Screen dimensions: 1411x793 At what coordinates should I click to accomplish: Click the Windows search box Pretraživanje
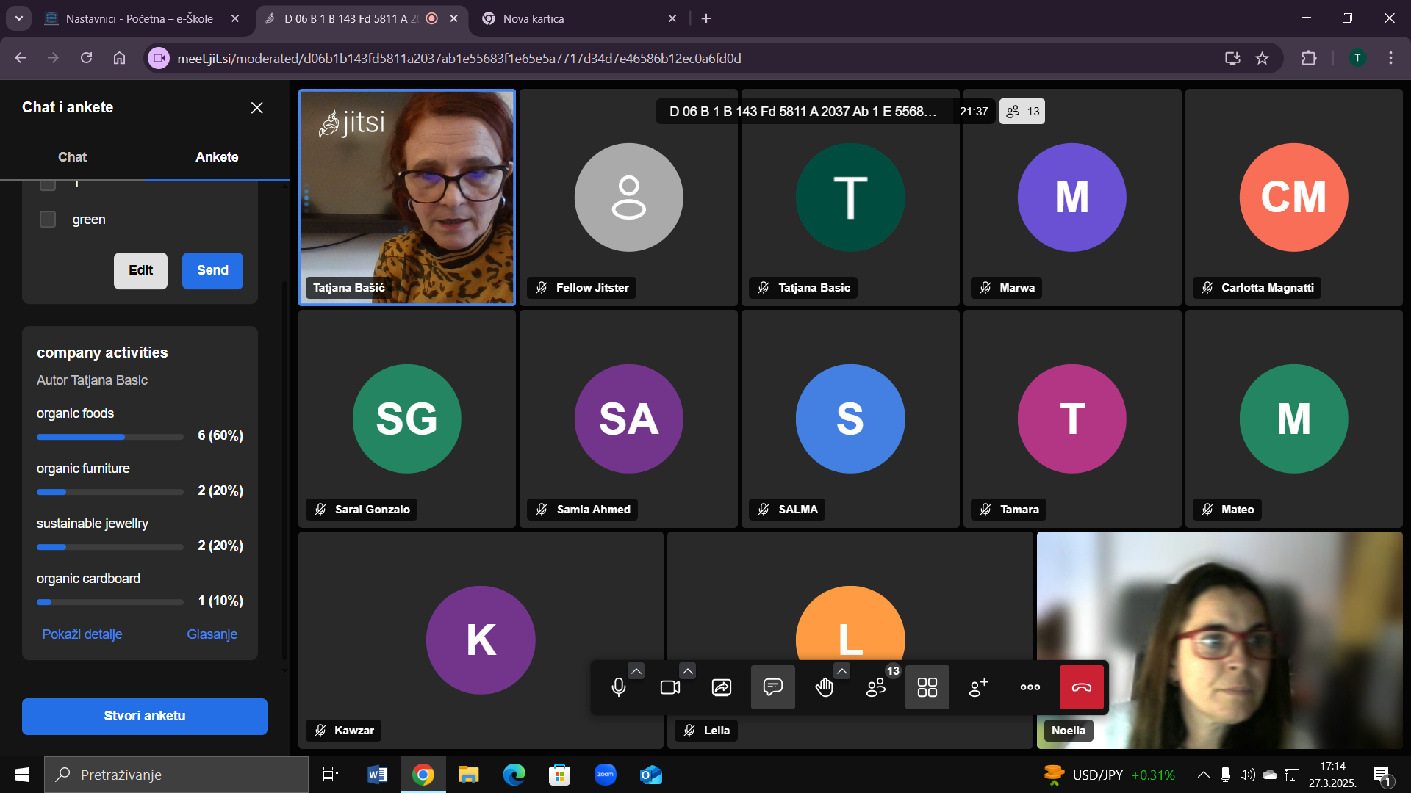tap(176, 775)
